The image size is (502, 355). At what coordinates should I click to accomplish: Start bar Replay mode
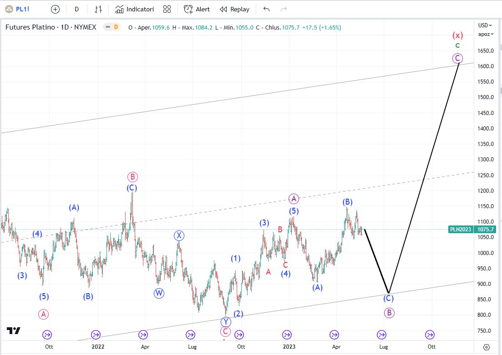tap(234, 9)
